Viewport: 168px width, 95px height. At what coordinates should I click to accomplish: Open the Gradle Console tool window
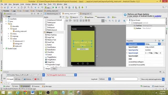pos(158,86)
